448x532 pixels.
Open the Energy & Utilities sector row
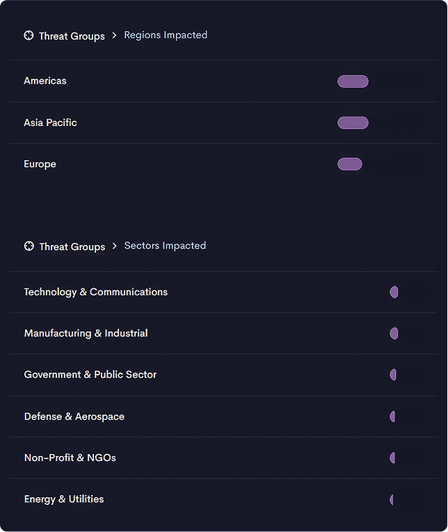point(224,499)
